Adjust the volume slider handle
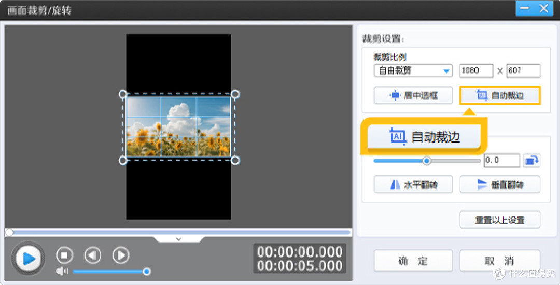The width and height of the screenshot is (560, 285). pyautogui.click(x=146, y=272)
